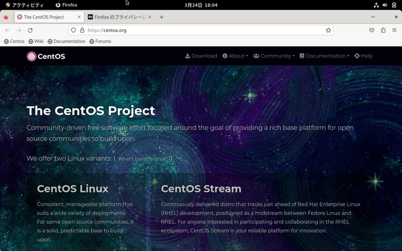Open the Centos bookmark

click(14, 41)
